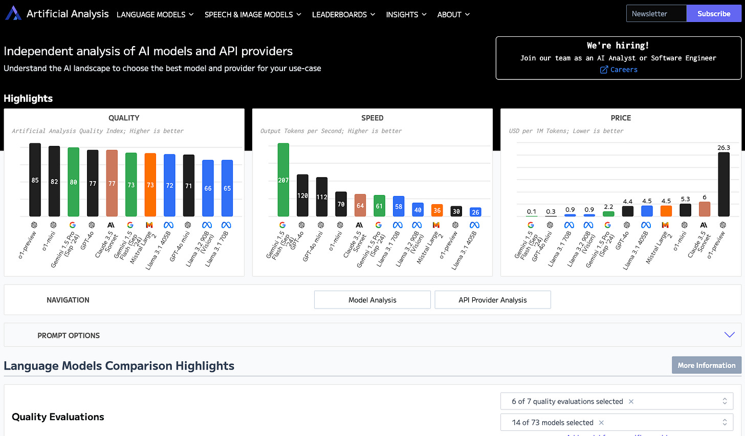Expand the PROMPT OPTIONS chevron
The height and width of the screenshot is (436, 745).
click(730, 335)
